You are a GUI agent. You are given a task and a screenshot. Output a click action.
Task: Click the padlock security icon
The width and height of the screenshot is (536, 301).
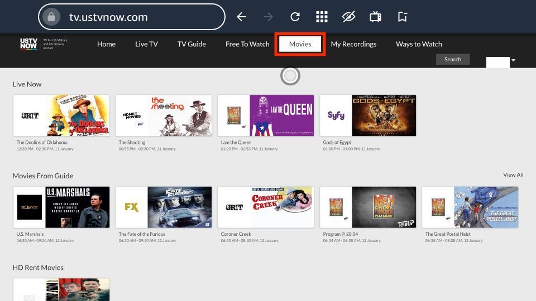[51, 17]
